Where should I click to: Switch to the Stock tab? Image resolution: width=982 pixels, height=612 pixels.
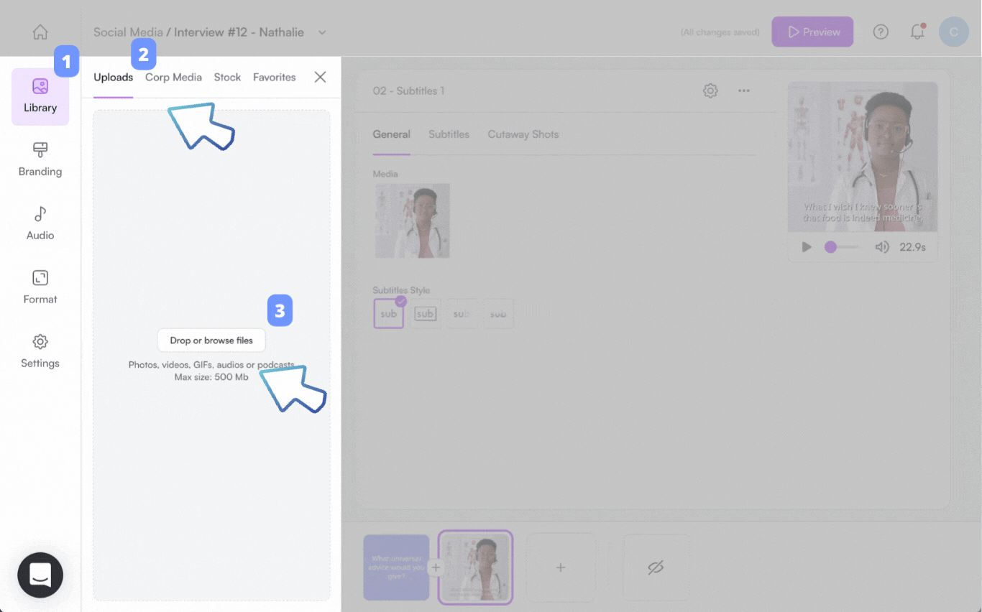point(227,77)
